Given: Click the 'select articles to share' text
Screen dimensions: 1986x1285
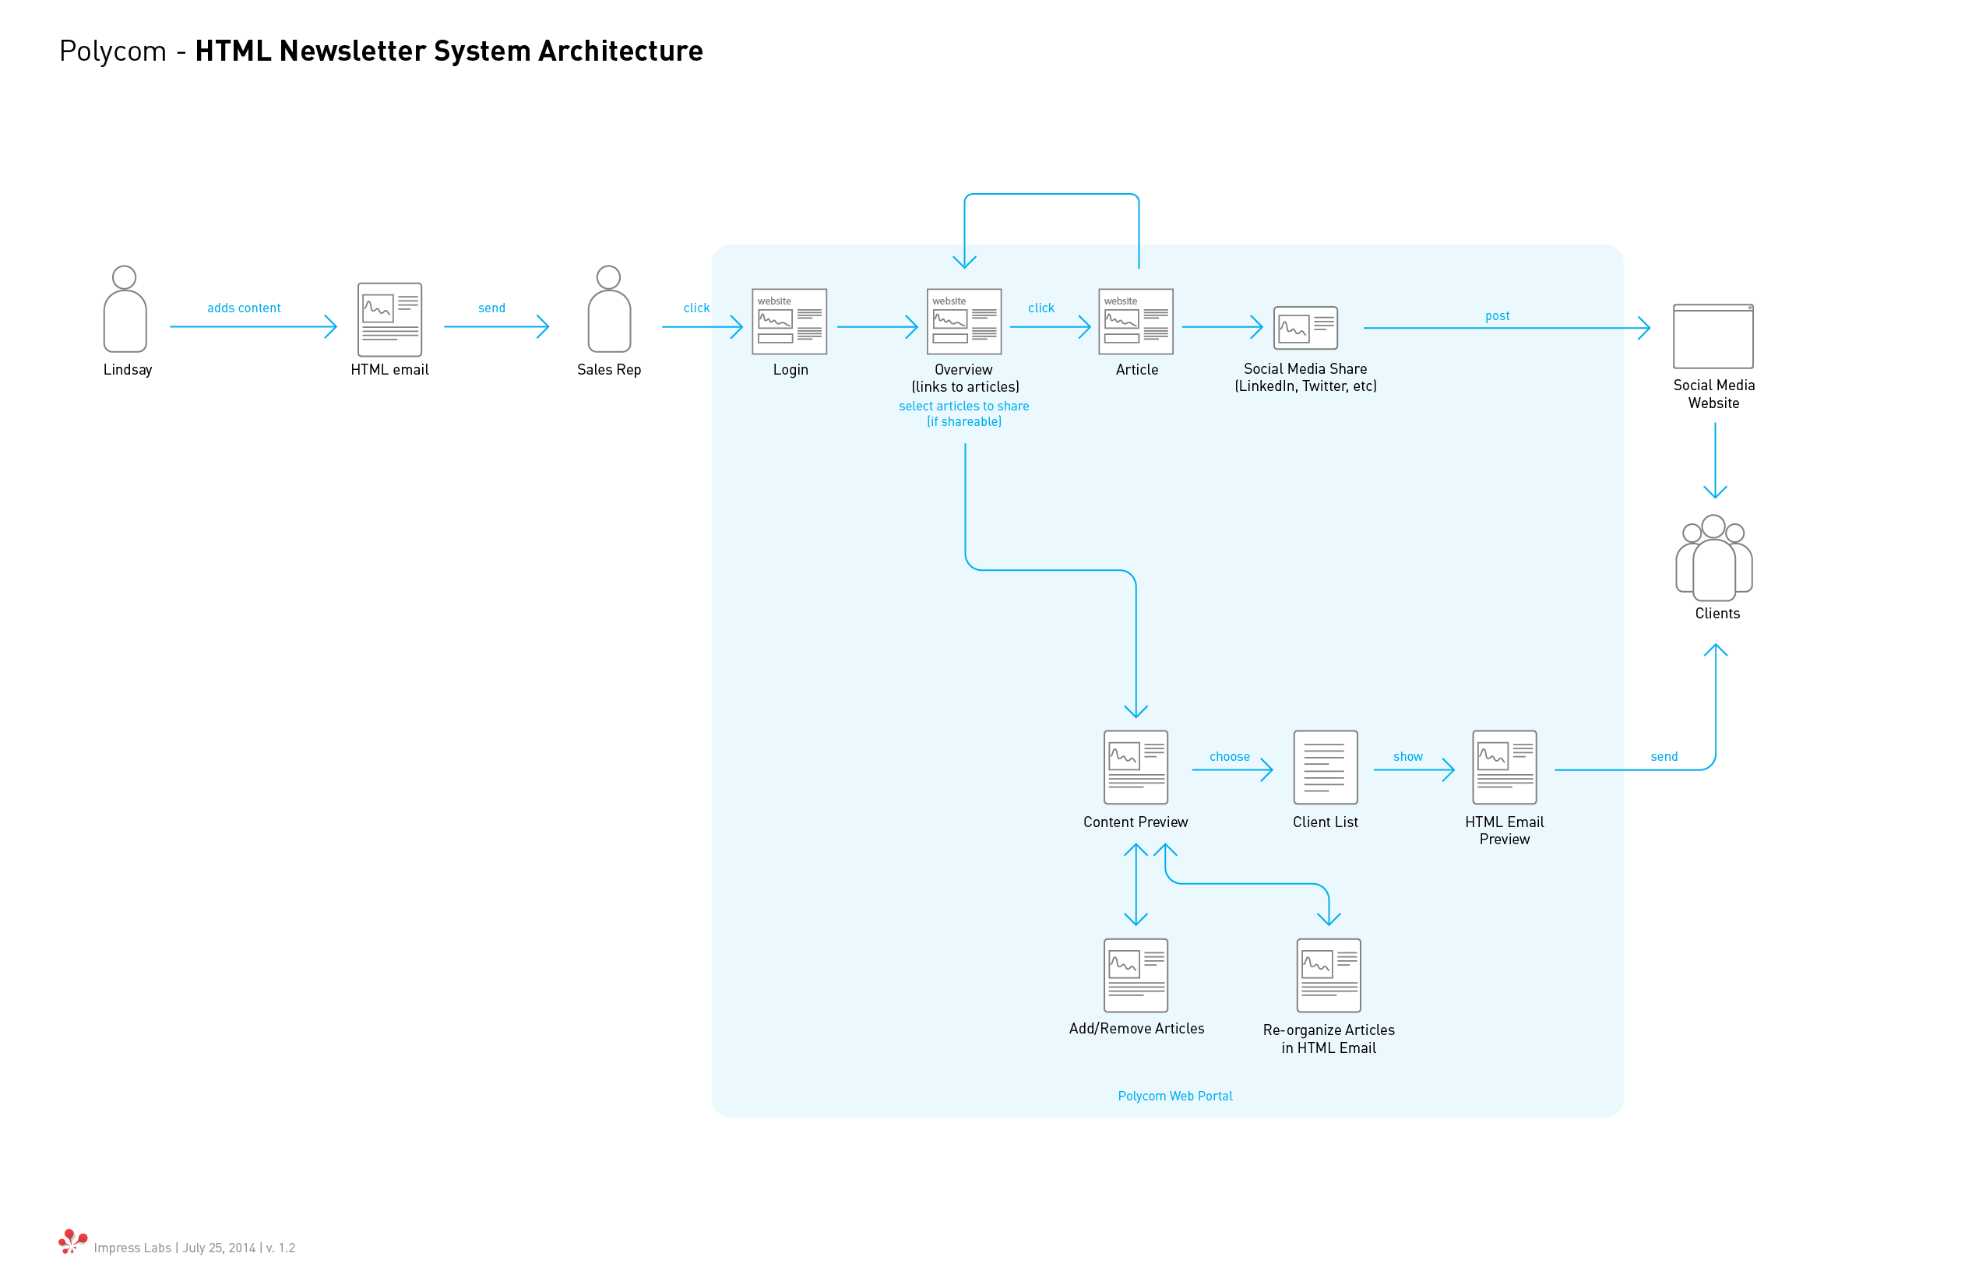Looking at the screenshot, I should 964,407.
